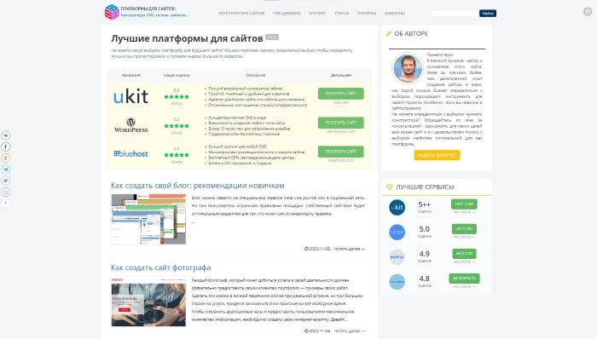The width and height of the screenshot is (597, 339).
Task: Open the blog article thumbnail image
Action: click(148, 219)
